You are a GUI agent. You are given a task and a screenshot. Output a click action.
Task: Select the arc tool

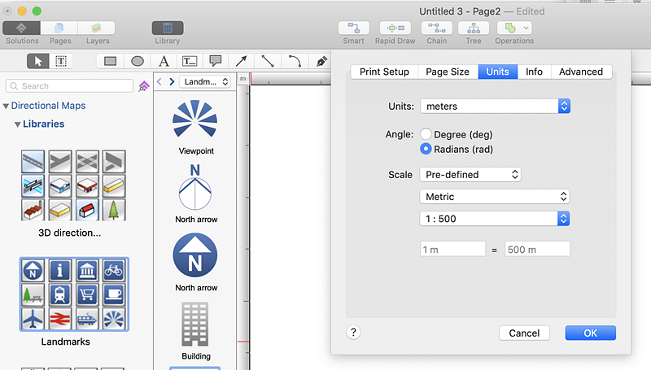(295, 61)
